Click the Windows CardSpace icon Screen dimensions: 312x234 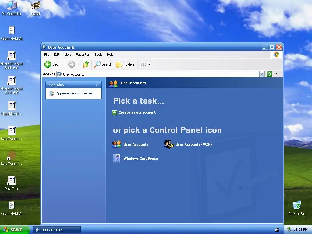[117, 158]
